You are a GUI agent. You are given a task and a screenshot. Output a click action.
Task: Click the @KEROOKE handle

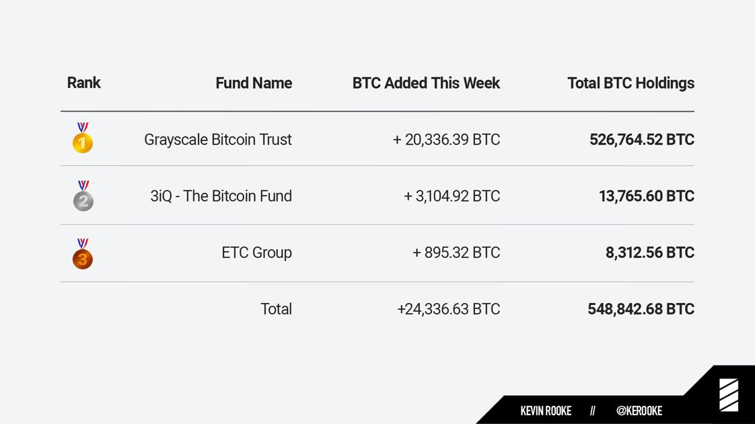(x=639, y=411)
